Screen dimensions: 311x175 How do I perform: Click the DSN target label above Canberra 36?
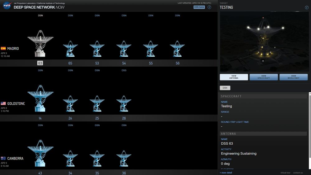124,125
